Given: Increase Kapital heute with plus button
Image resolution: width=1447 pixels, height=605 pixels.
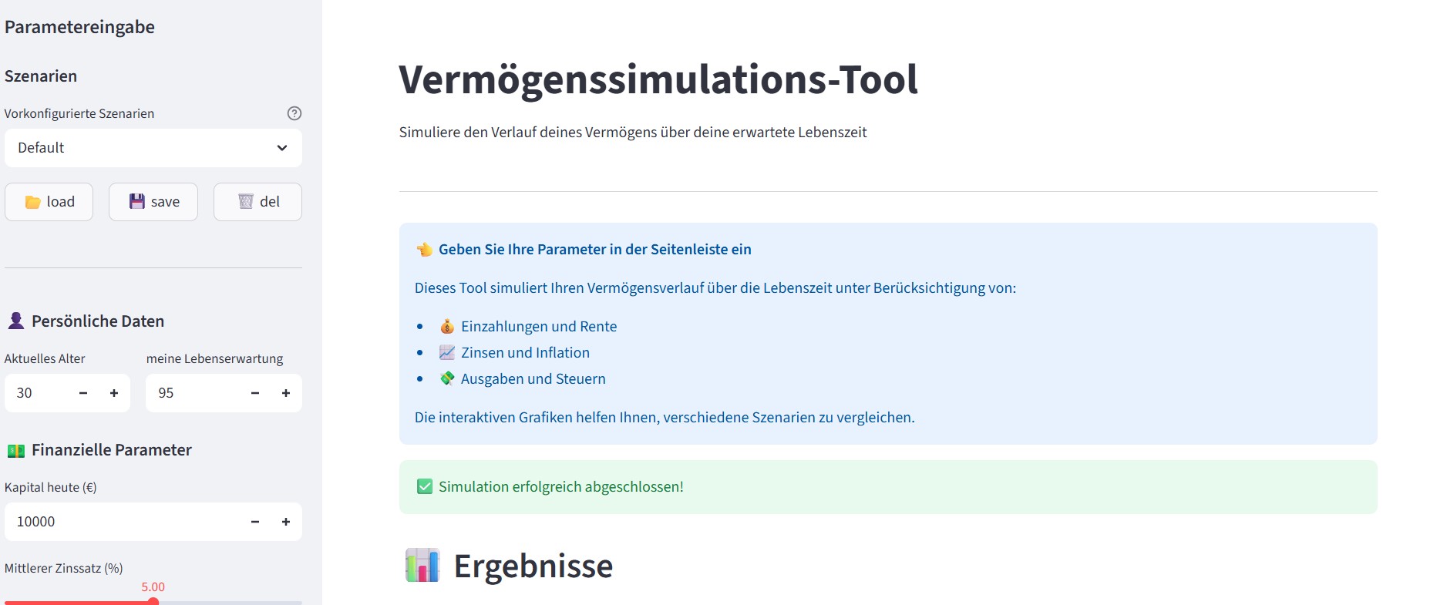Looking at the screenshot, I should pyautogui.click(x=286, y=522).
